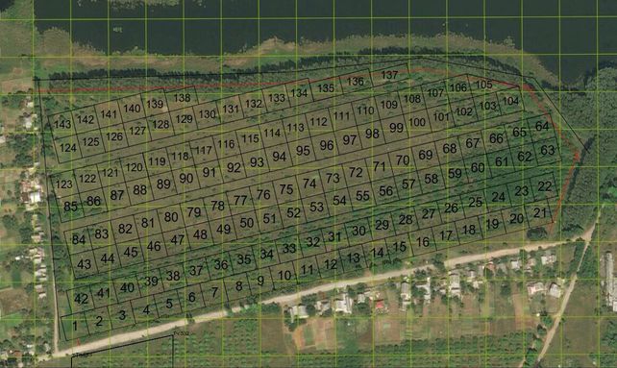617x368 pixels.
Task: Pick parcel number 42
Action: [81, 299]
